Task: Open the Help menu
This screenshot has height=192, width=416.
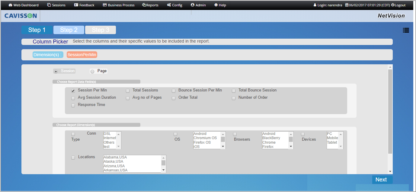Action: pyautogui.click(x=220, y=5)
